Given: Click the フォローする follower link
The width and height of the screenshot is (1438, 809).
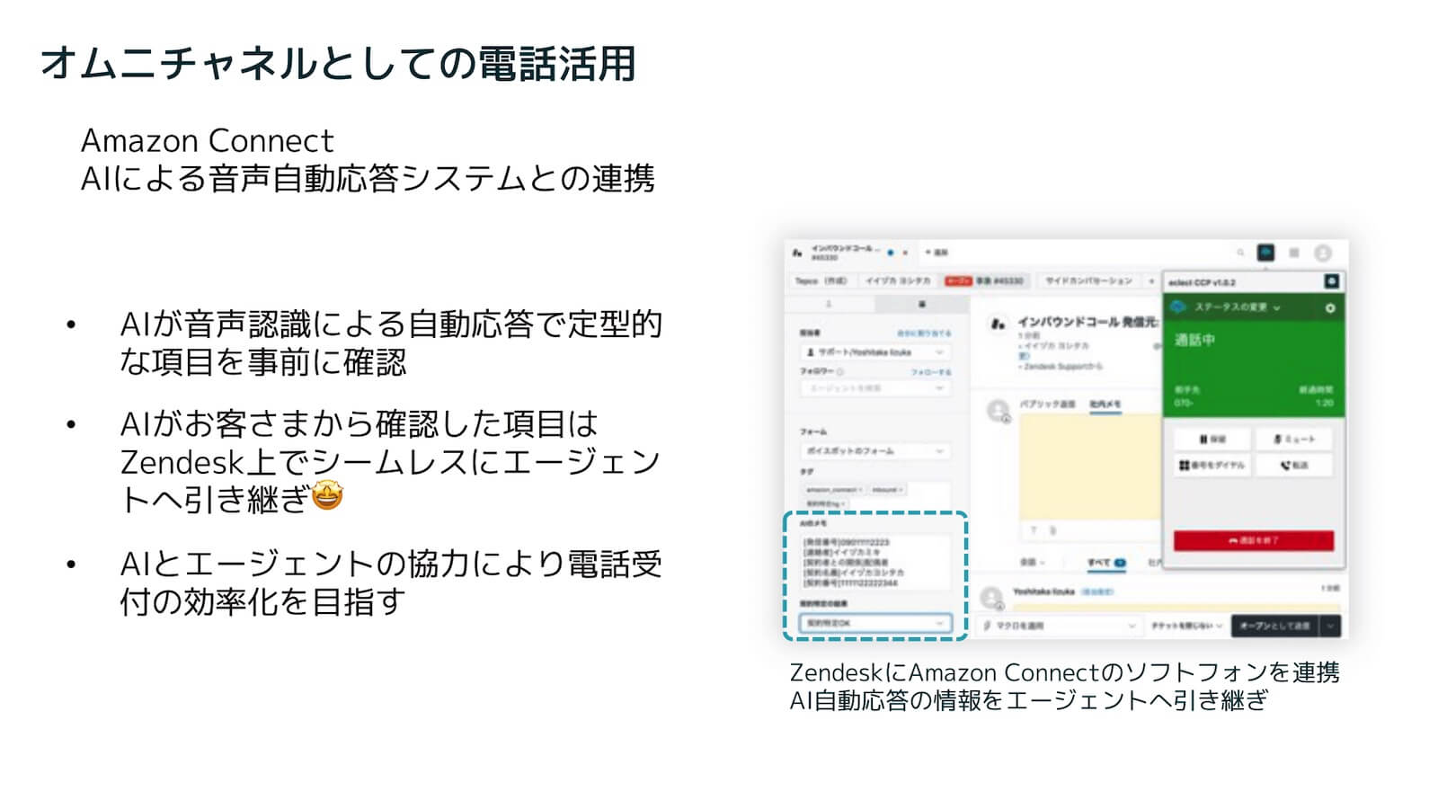Looking at the screenshot, I should (x=932, y=373).
